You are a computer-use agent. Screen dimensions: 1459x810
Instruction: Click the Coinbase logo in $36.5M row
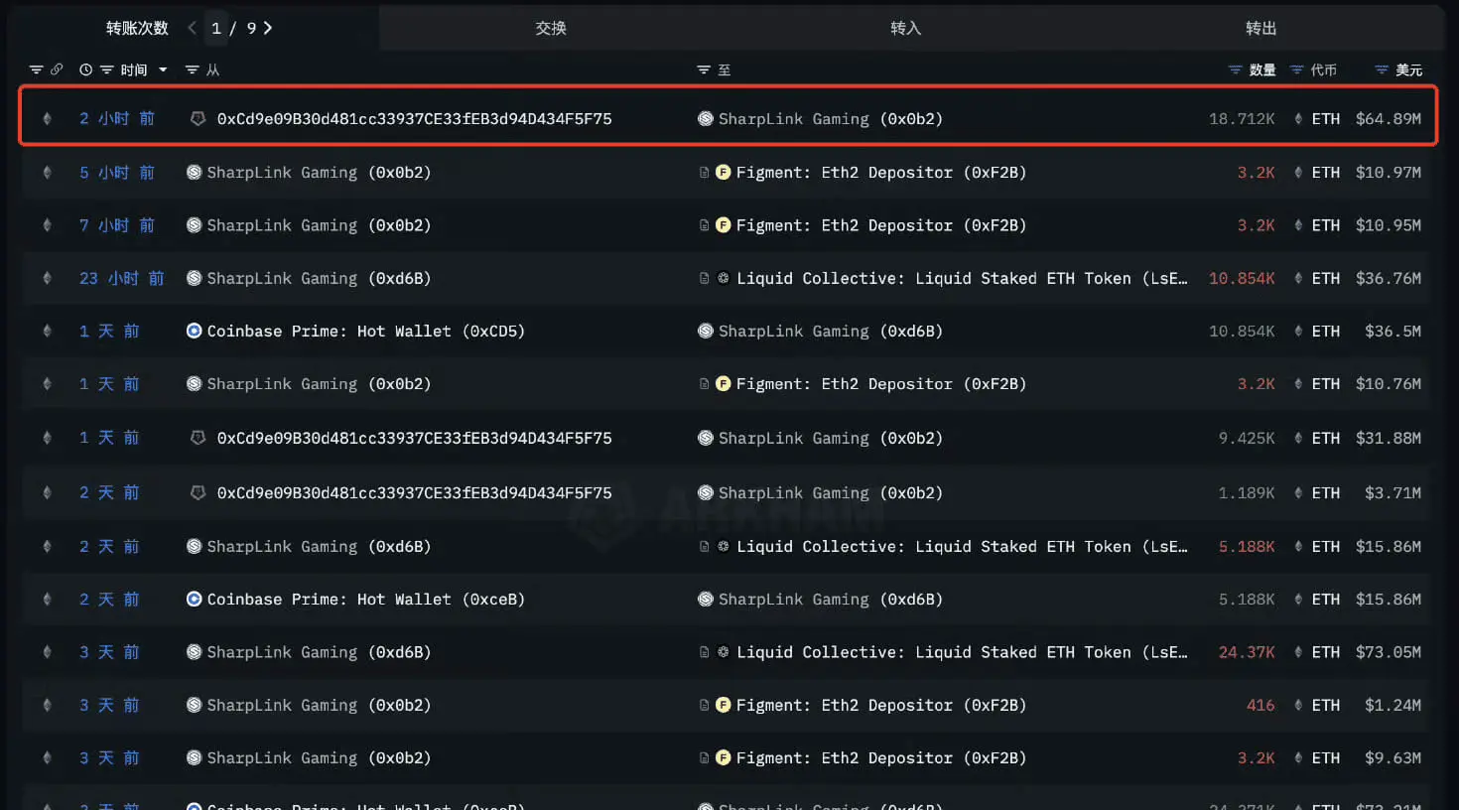pos(195,331)
